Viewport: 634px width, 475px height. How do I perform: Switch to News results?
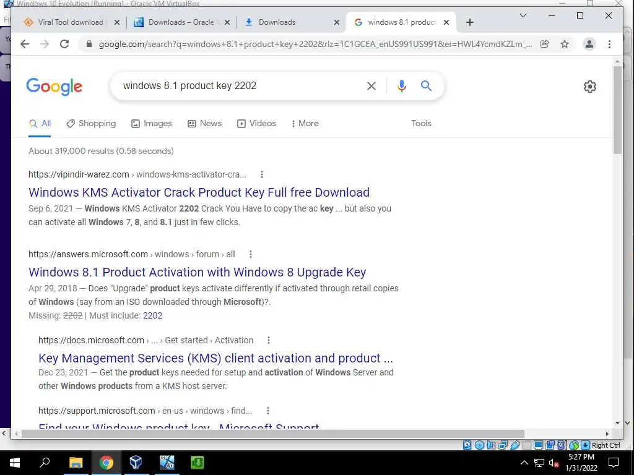(204, 124)
